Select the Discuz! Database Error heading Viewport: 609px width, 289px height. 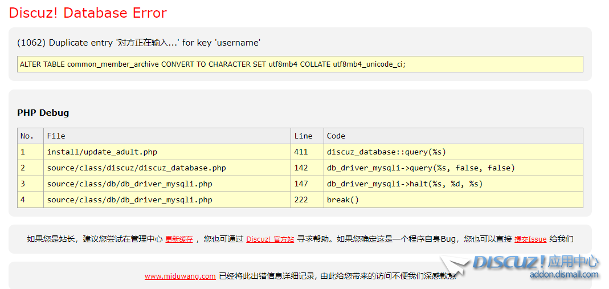(88, 13)
